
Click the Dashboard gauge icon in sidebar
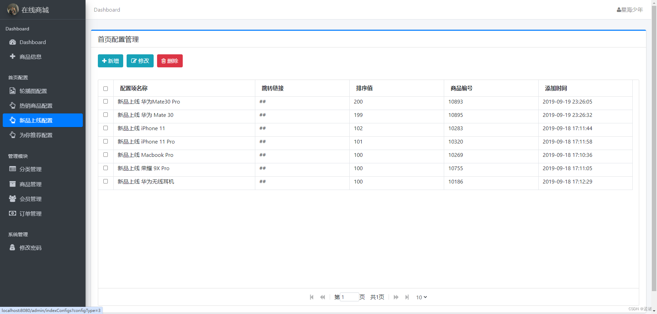[x=13, y=42]
